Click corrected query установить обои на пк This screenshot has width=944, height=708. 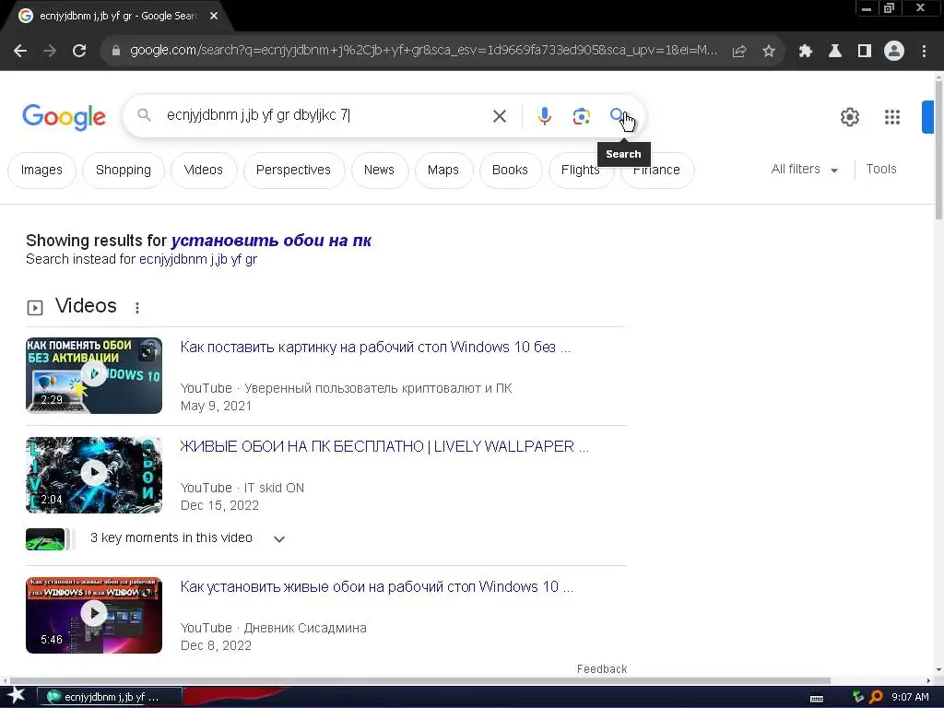click(272, 241)
